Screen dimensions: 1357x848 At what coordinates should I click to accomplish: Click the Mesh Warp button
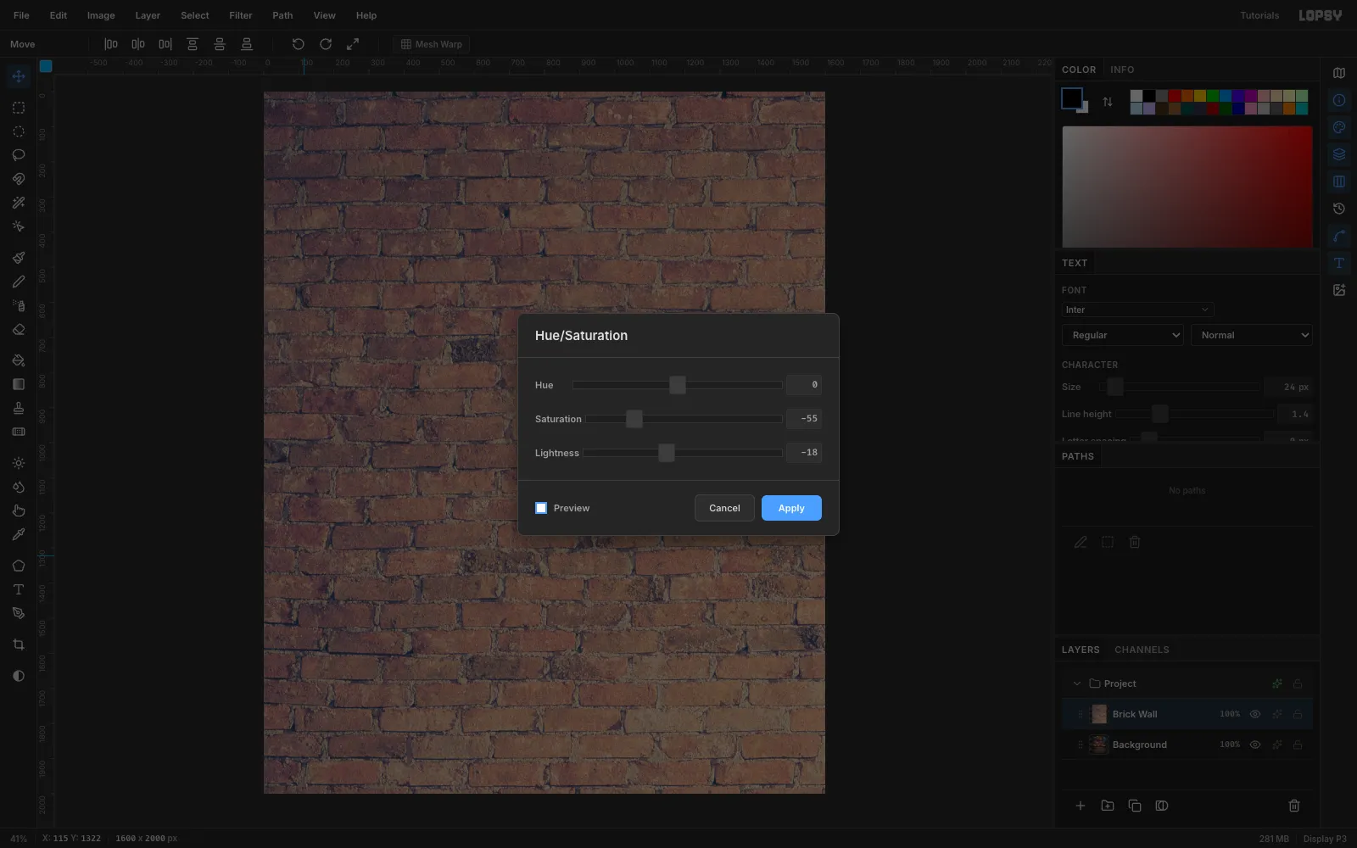pos(432,44)
